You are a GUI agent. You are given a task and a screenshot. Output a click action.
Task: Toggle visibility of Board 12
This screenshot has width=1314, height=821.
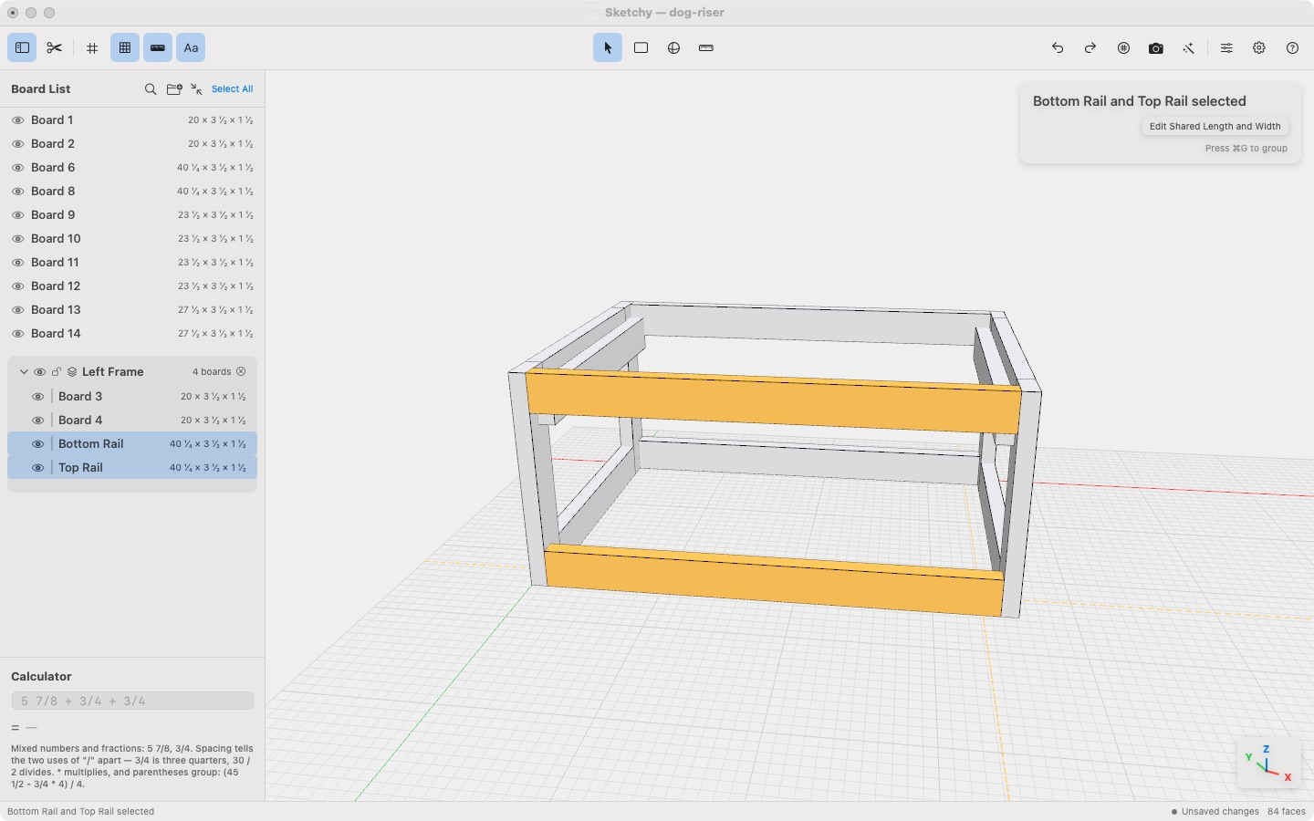click(17, 286)
